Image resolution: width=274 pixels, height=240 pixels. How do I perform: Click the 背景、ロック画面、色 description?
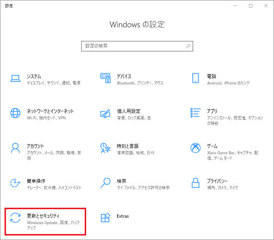134,118
